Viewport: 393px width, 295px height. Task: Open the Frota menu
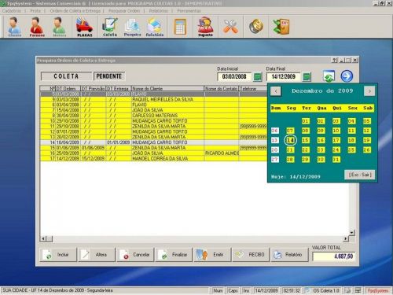pyautogui.click(x=35, y=11)
